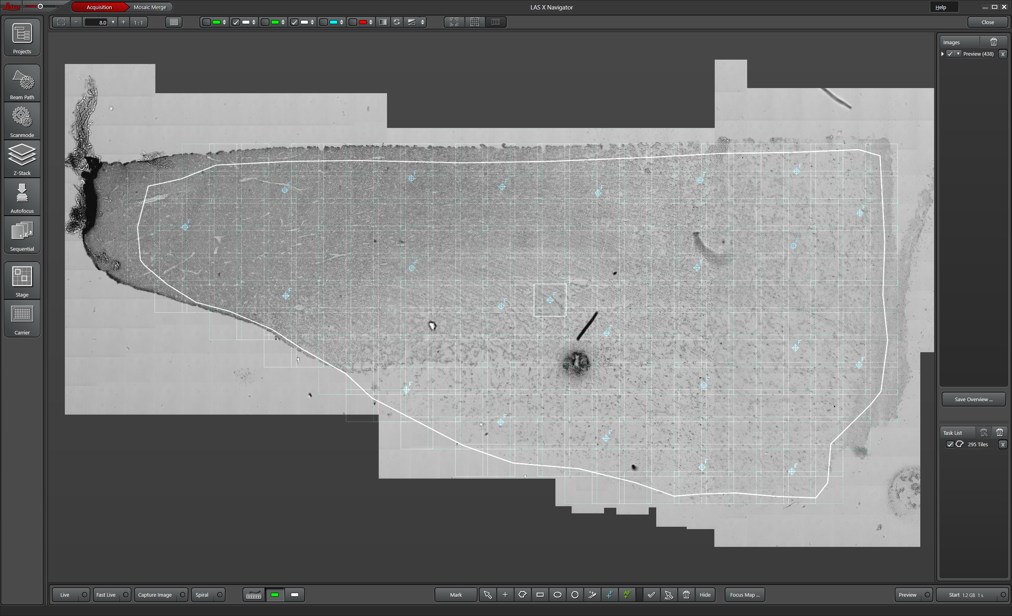Enable the cyan channel checkbox

(x=324, y=22)
